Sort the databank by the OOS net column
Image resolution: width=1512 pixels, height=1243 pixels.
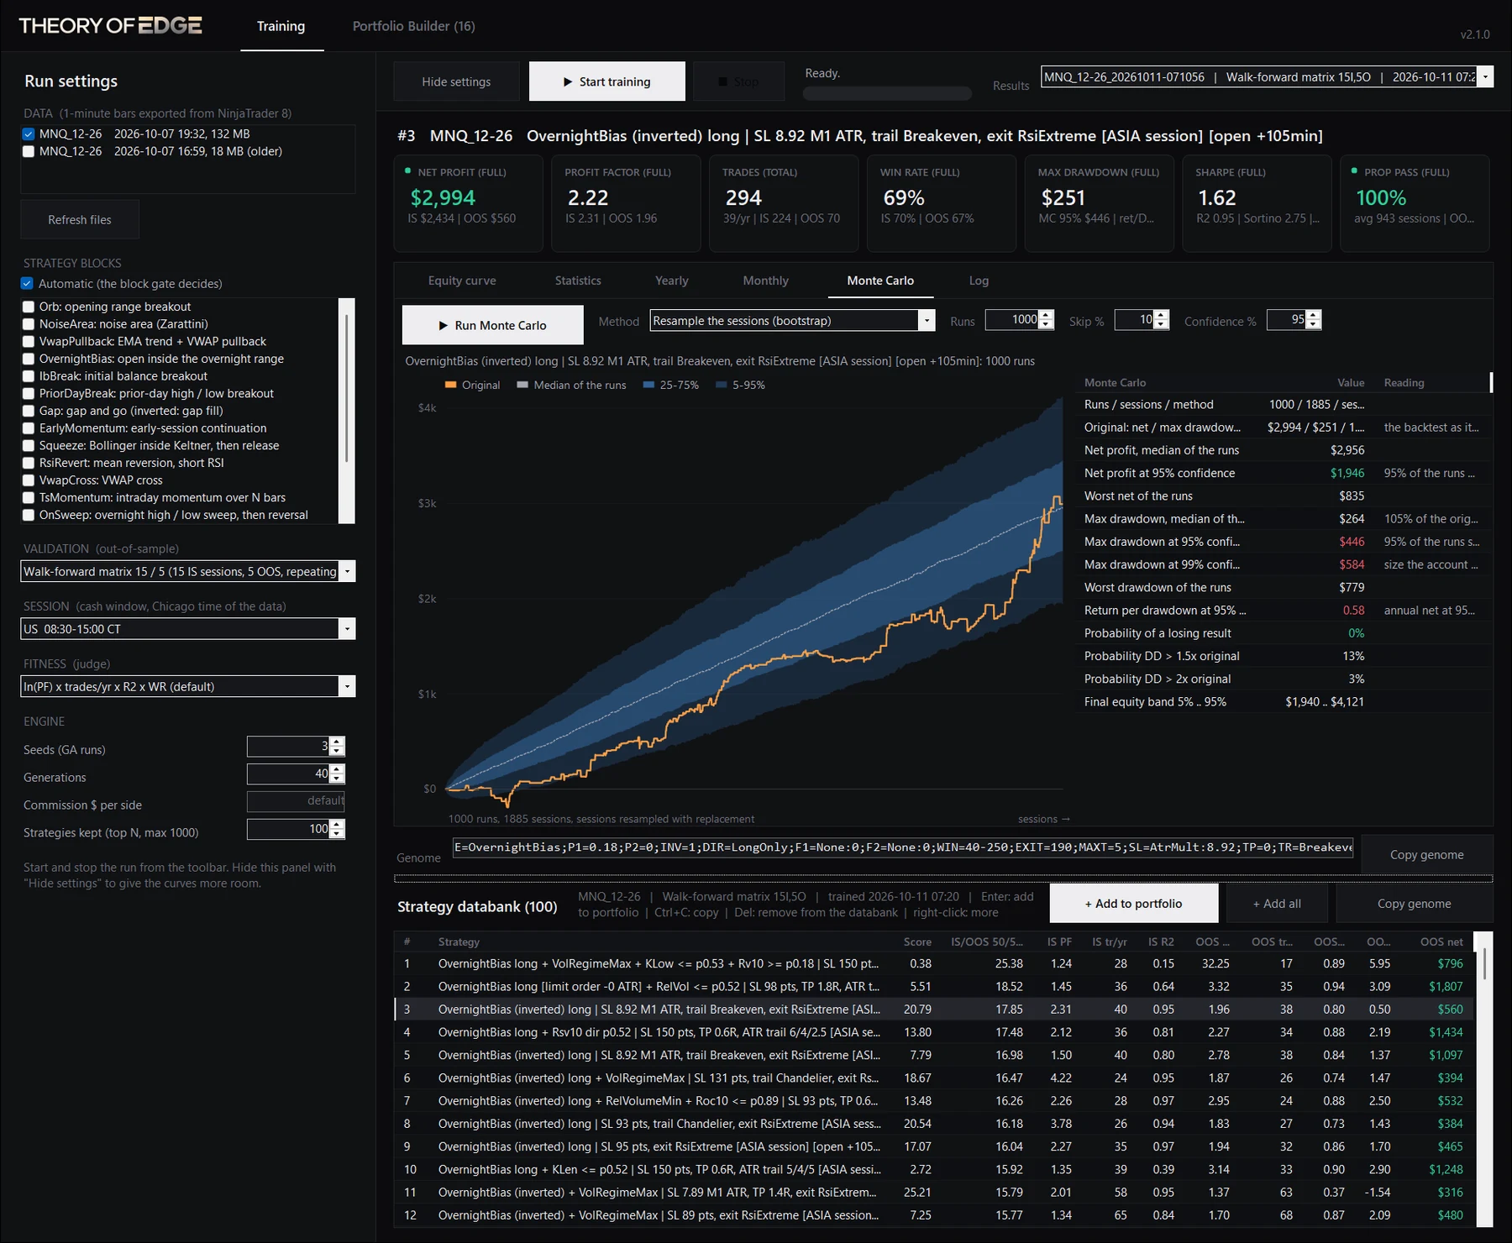point(1440,941)
